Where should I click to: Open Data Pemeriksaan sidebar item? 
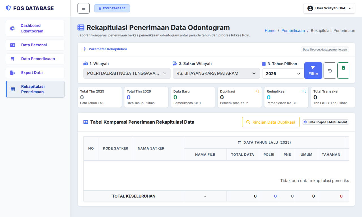35,59
